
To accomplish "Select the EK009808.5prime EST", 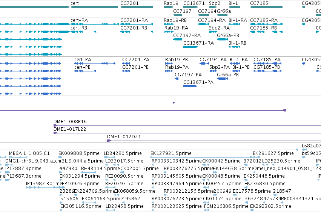I will click(x=60, y=157).
